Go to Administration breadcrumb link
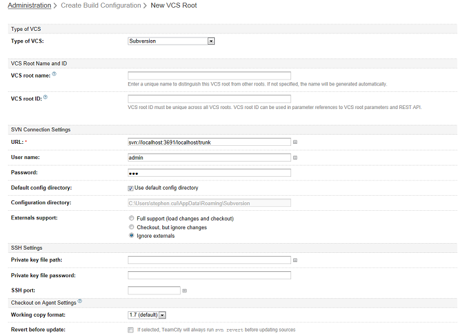The image size is (460, 335). click(x=29, y=6)
